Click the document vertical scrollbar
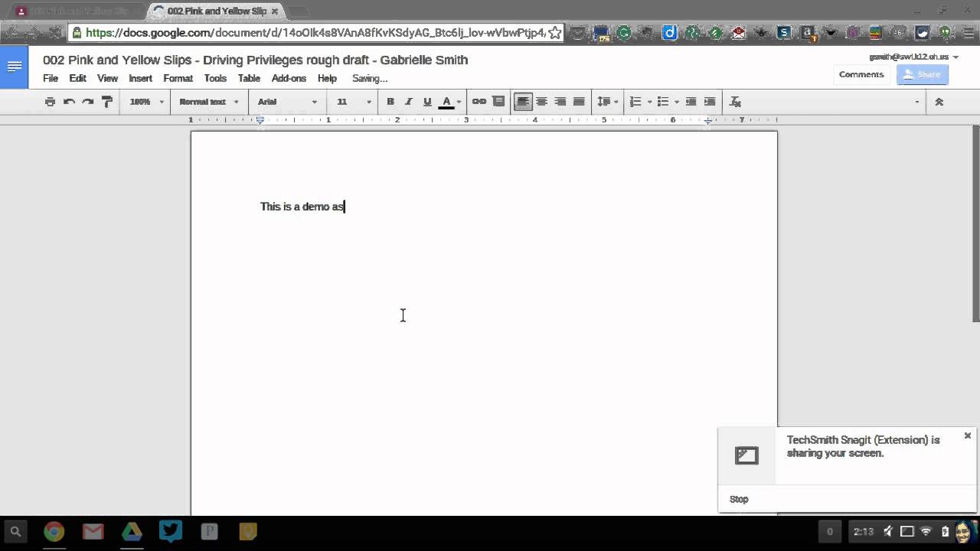Screen dimensions: 980x551 (975, 223)
